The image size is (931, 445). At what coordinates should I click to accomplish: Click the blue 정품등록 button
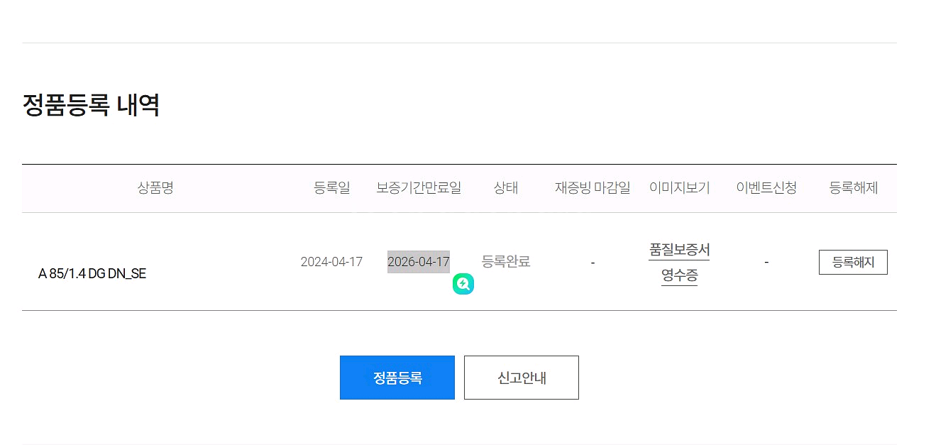point(397,378)
